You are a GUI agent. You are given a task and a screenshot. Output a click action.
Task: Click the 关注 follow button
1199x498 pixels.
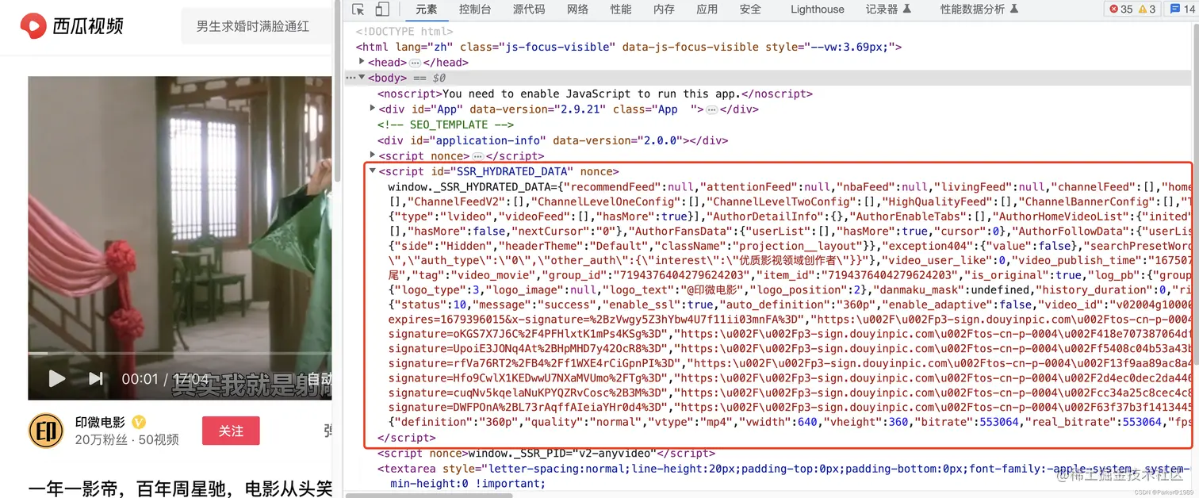point(231,431)
